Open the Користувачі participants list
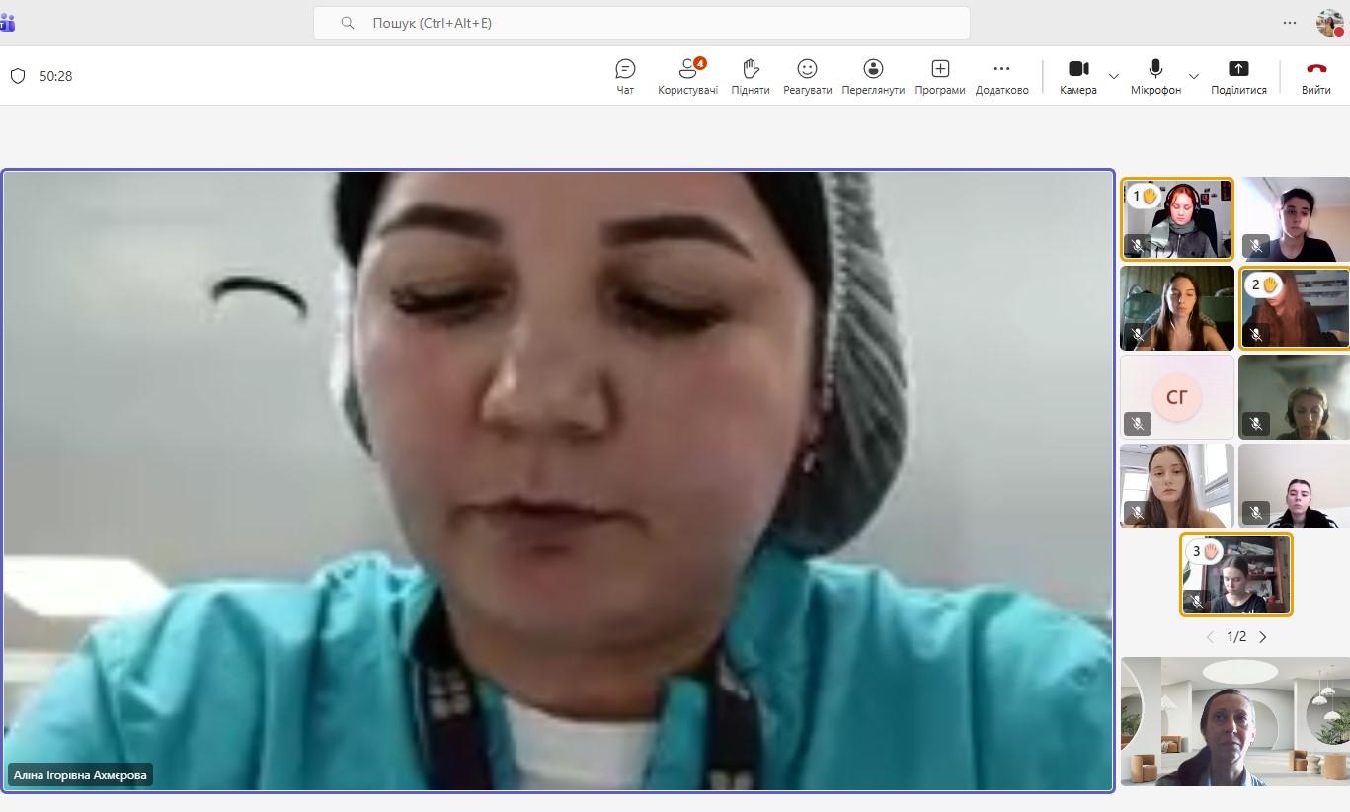The height and width of the screenshot is (812, 1350). [687, 76]
